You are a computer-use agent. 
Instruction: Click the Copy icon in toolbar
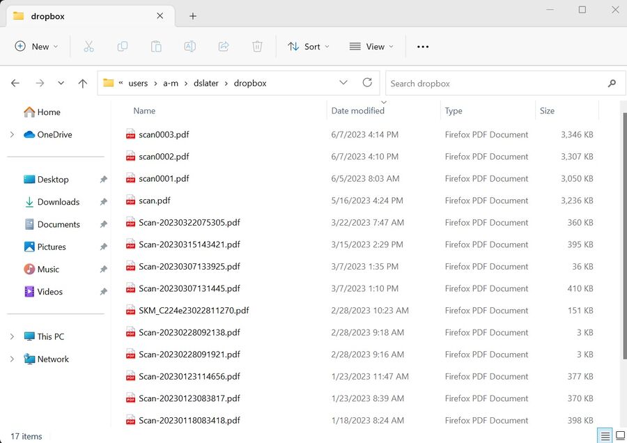123,47
